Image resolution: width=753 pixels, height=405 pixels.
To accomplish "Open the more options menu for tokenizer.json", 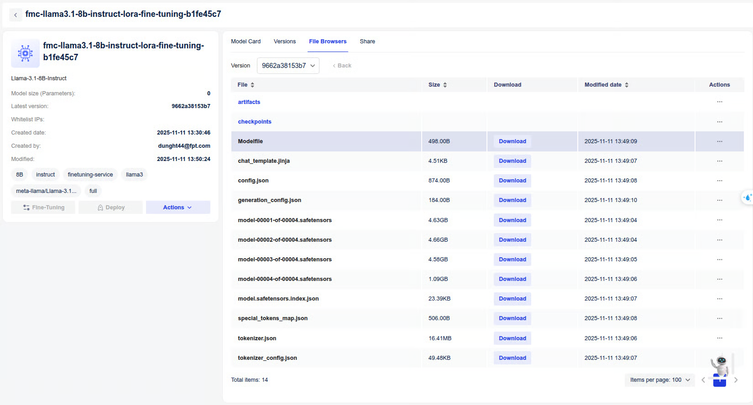I will tap(719, 338).
